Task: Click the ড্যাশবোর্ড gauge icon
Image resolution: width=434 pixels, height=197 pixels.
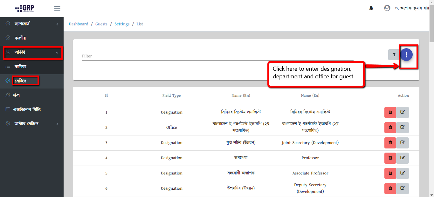Action: (x=8, y=24)
